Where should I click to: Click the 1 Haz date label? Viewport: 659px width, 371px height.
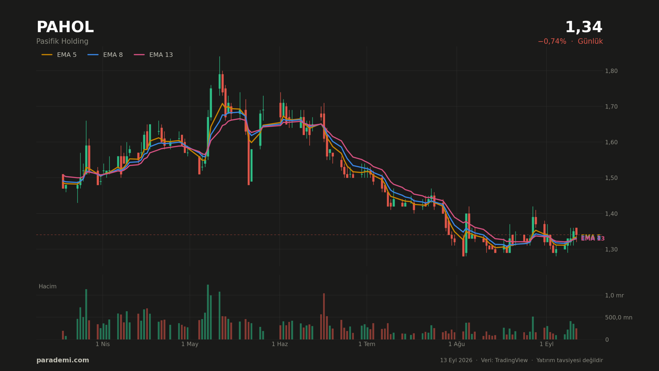click(x=280, y=344)
